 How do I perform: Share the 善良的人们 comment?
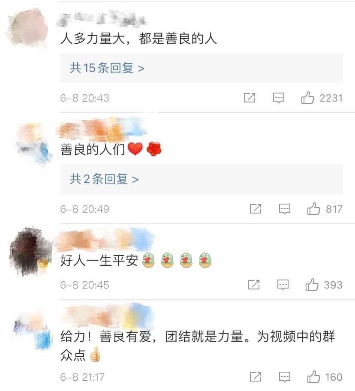pos(256,209)
